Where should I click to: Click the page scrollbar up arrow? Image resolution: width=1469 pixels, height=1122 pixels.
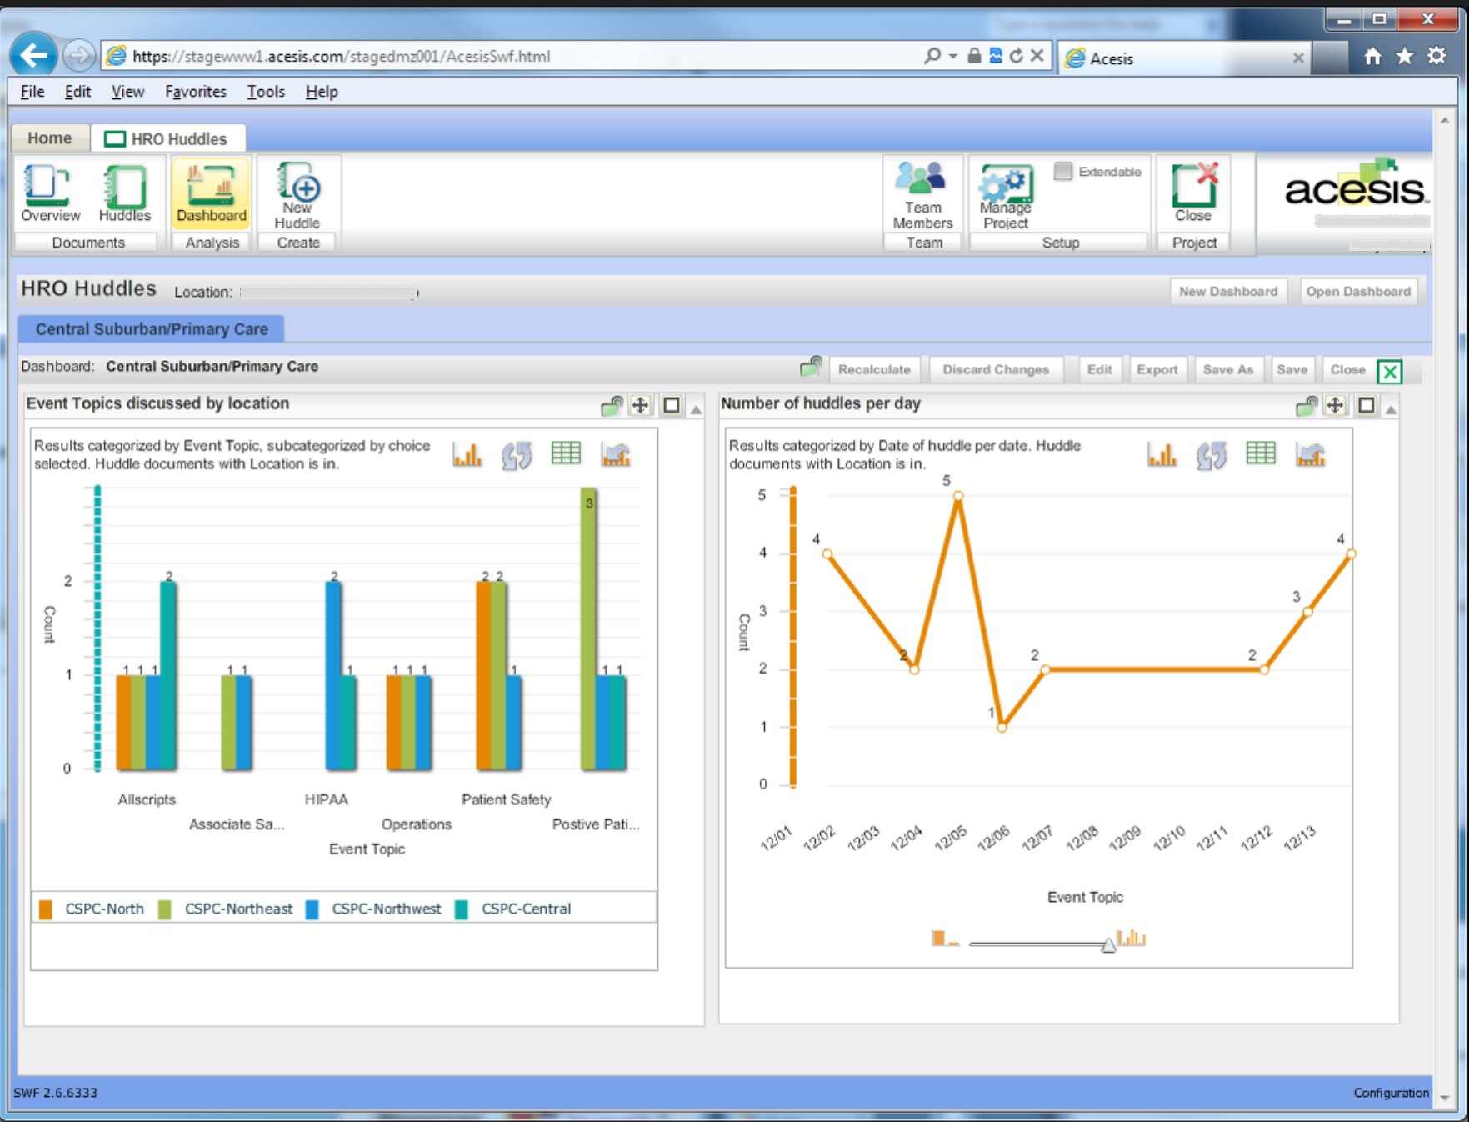click(x=1445, y=120)
